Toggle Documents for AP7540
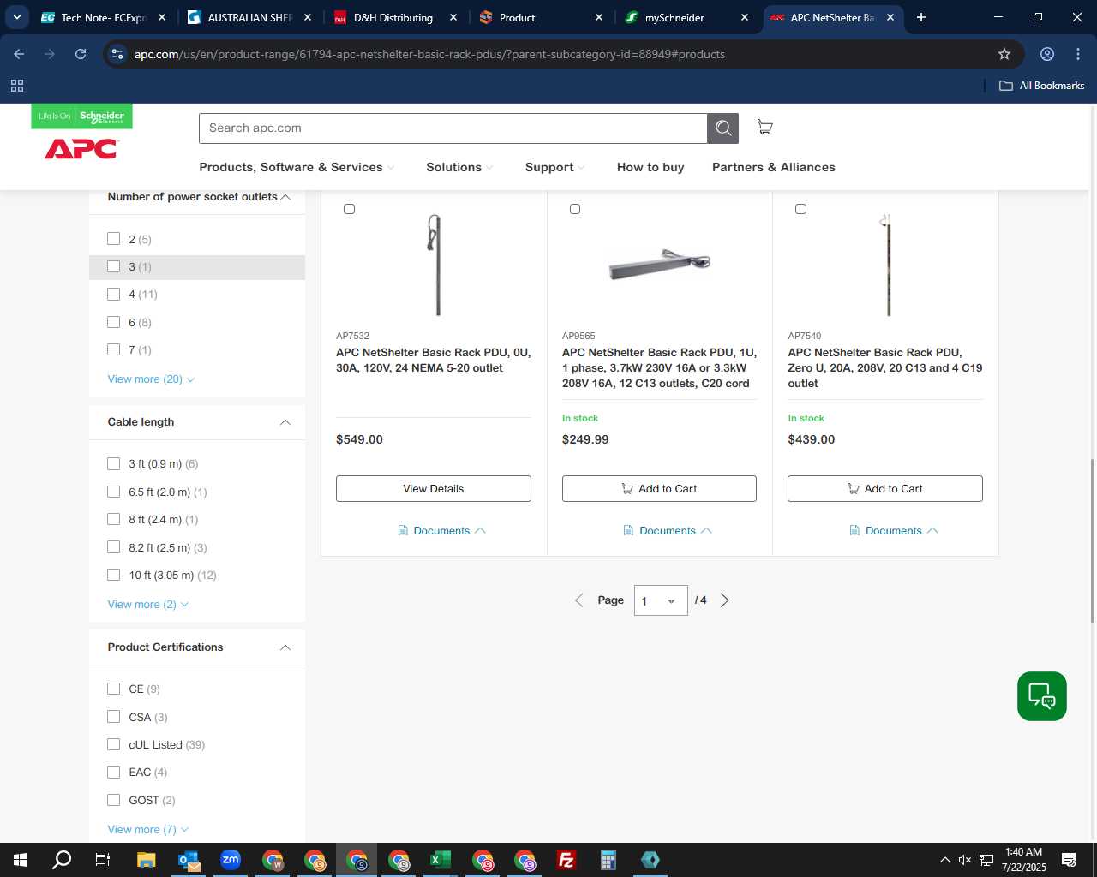1097x877 pixels. [894, 531]
